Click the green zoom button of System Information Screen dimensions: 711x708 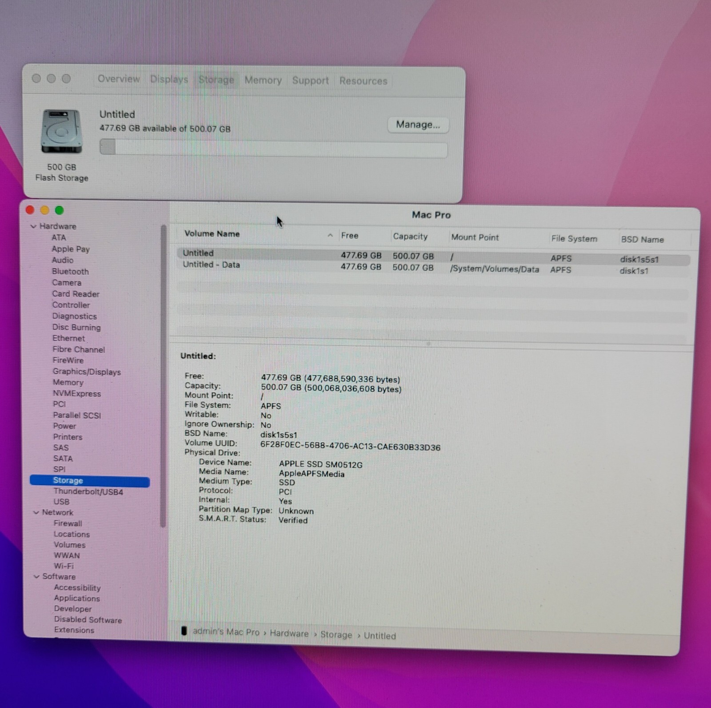coord(59,210)
